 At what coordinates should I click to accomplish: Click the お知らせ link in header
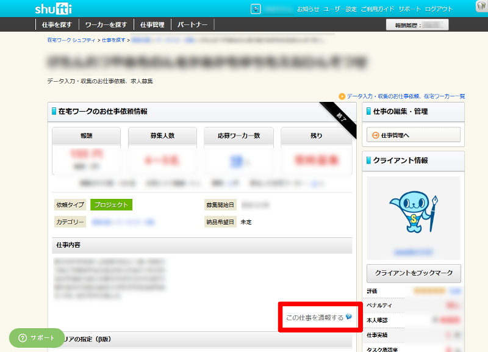tap(308, 9)
